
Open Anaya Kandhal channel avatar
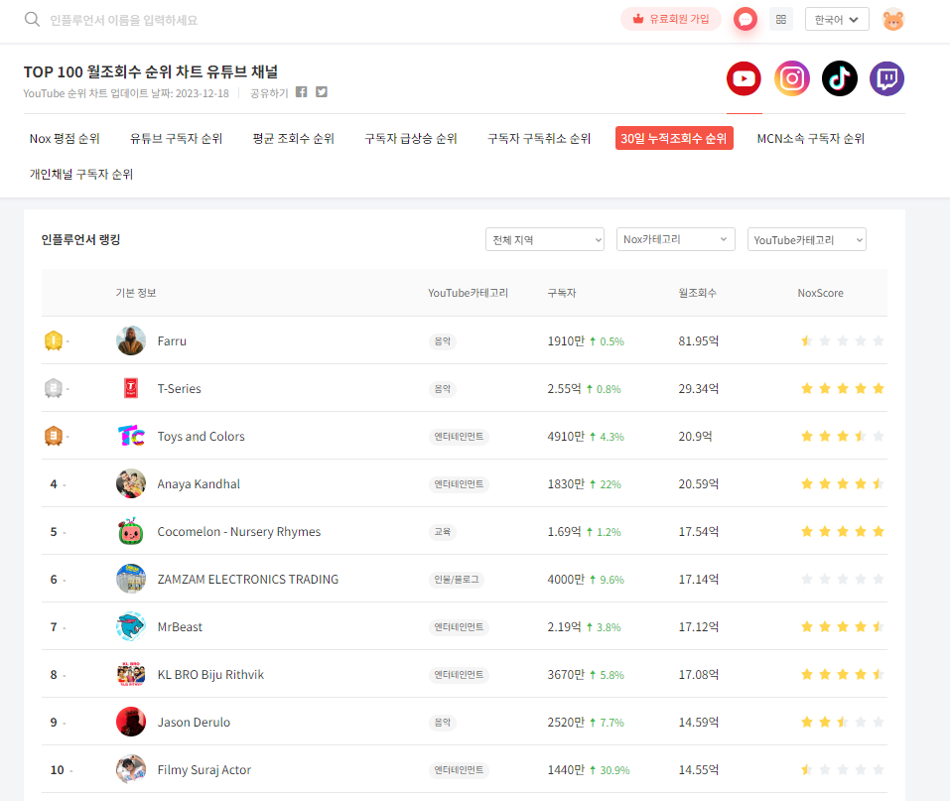[131, 483]
